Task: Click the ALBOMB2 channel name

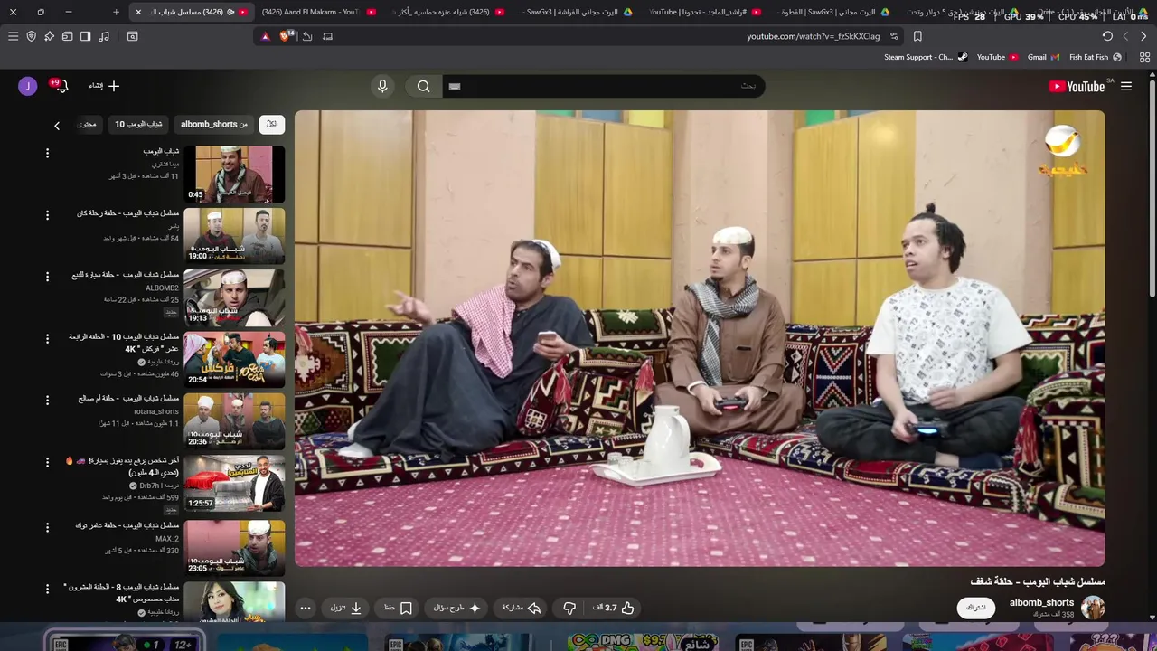Action: (x=163, y=288)
